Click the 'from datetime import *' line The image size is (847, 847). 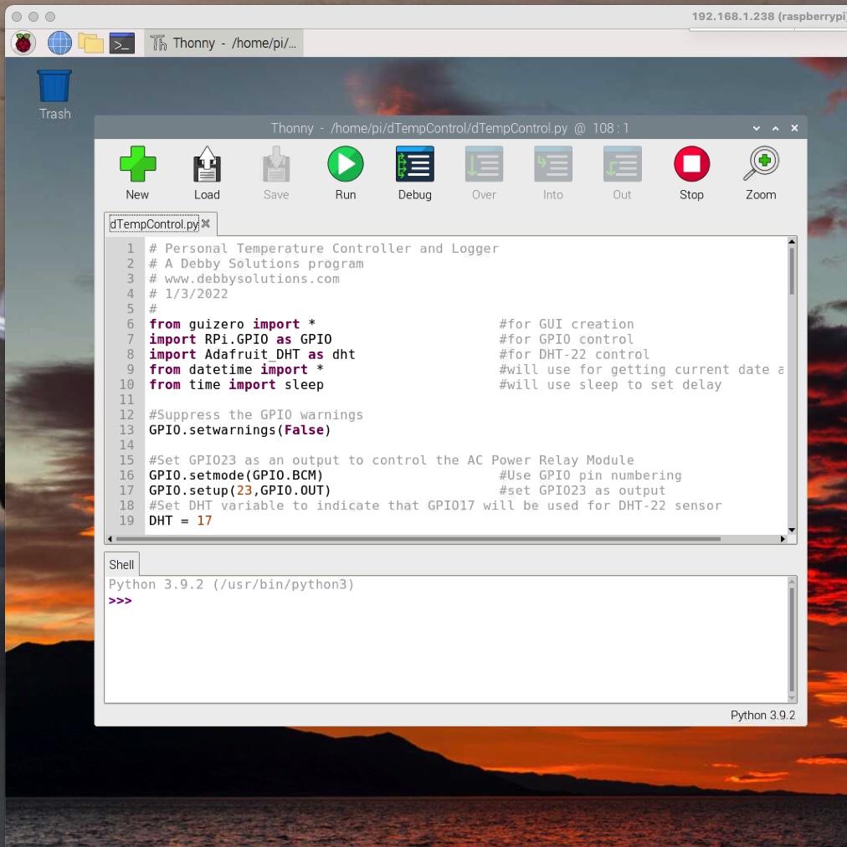point(236,369)
